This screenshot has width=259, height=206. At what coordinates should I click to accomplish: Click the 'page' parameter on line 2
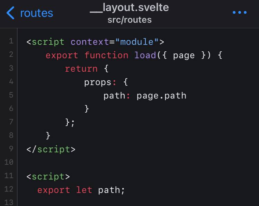coord(184,56)
